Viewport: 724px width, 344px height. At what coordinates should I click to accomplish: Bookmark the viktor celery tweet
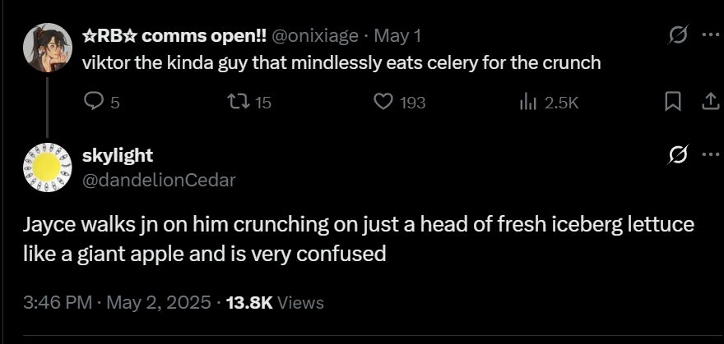(672, 102)
